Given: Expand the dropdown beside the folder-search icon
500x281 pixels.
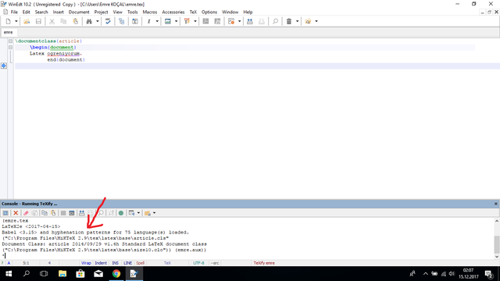Looking at the screenshot, I should (316, 21).
